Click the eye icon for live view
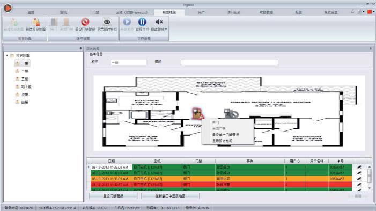The image size is (376, 211). click(x=107, y=22)
